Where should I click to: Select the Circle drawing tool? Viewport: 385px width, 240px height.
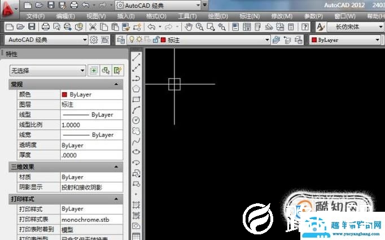[x=136, y=120]
